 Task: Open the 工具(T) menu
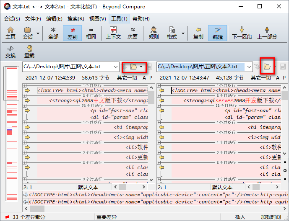coord(119,18)
